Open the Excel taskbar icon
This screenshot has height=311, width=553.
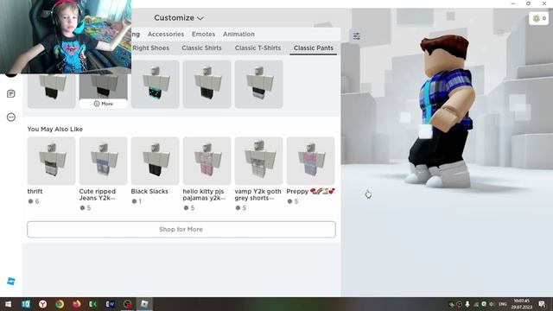(93, 304)
